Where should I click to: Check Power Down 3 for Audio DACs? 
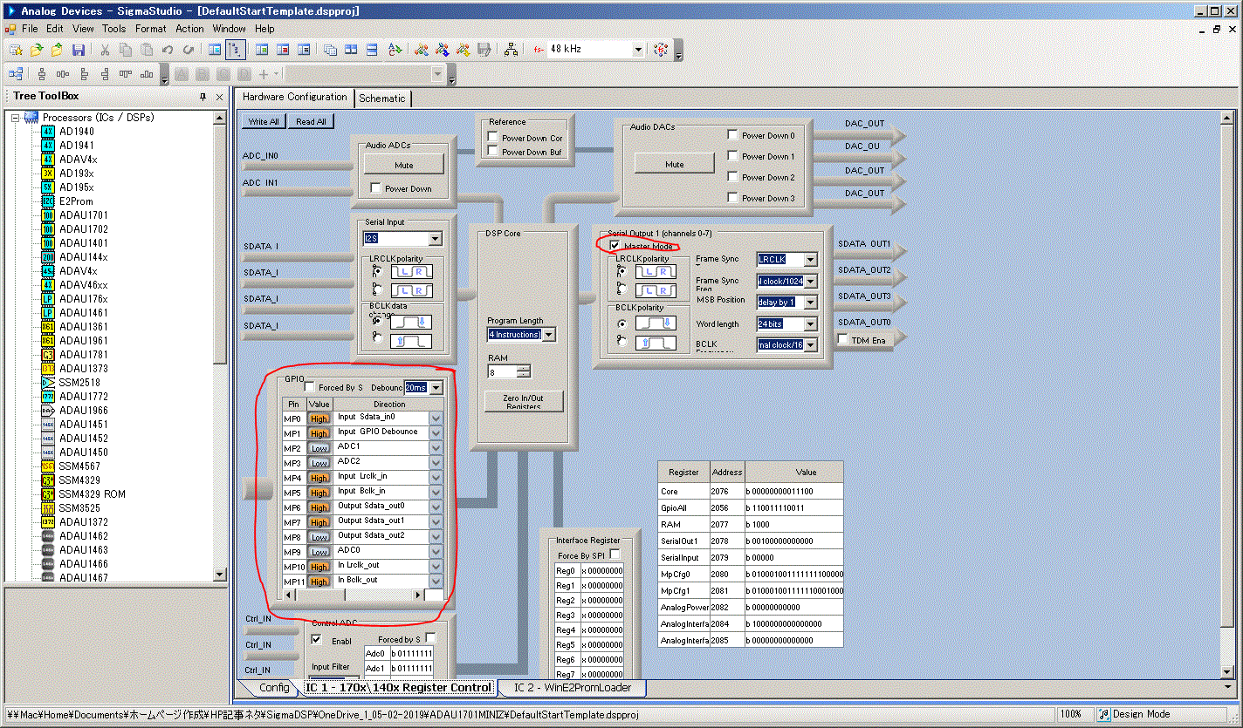pos(732,198)
